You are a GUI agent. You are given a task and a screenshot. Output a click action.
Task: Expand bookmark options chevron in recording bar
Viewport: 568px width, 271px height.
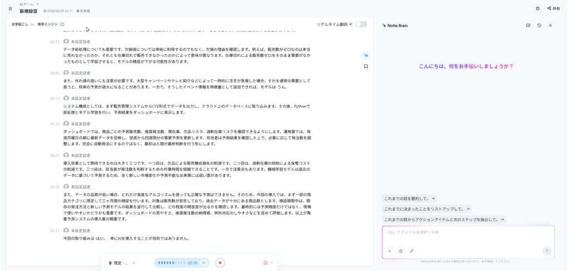click(272, 263)
